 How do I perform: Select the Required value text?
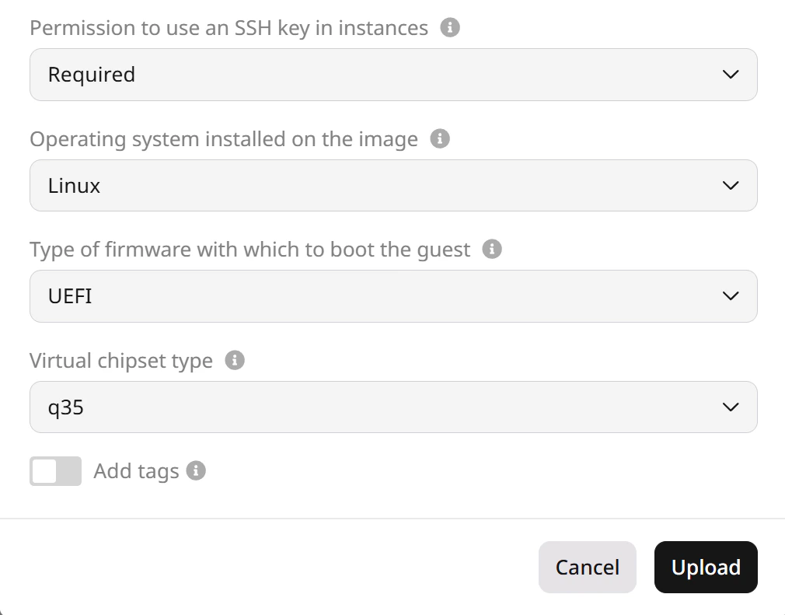91,74
